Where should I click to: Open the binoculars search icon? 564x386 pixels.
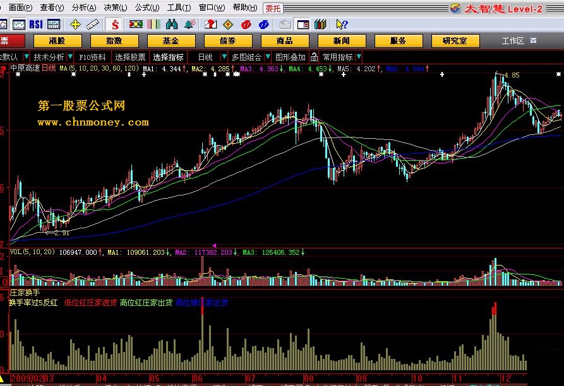(x=172, y=25)
